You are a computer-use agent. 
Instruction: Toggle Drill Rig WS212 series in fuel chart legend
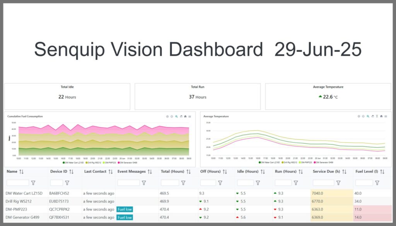pyautogui.click(x=94, y=163)
